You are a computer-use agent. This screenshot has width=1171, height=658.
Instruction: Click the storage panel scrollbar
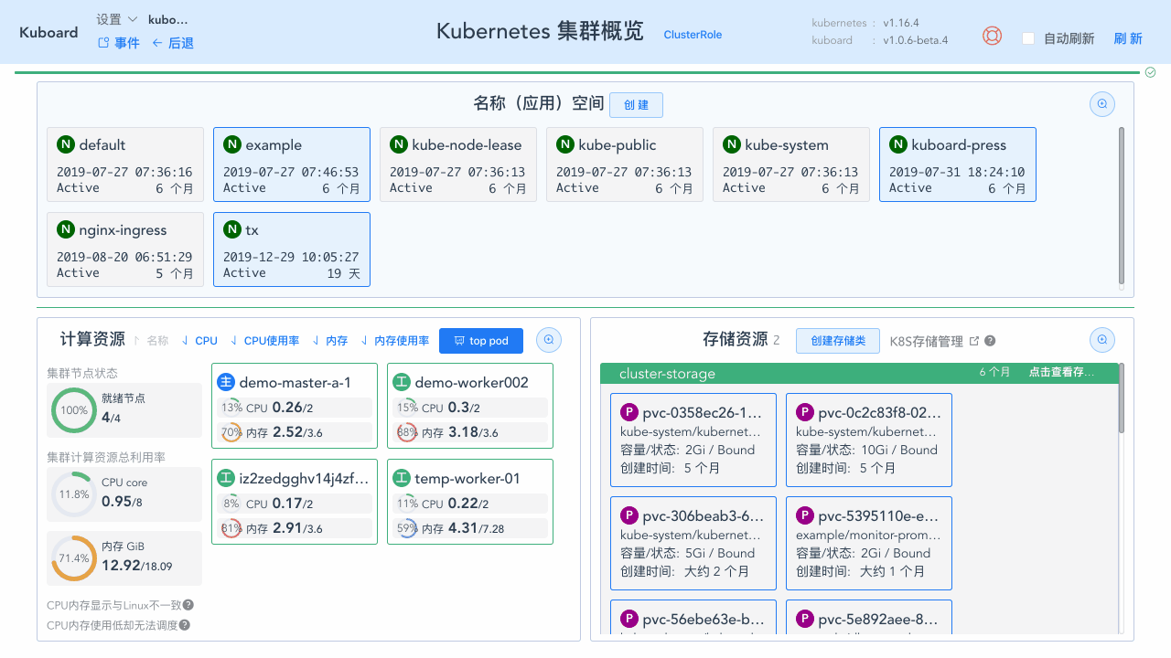[1122, 398]
